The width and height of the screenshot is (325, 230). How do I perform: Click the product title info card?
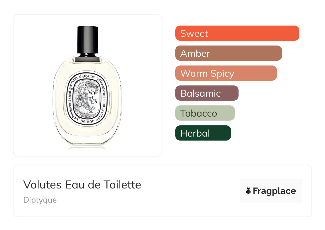pyautogui.click(x=162, y=191)
